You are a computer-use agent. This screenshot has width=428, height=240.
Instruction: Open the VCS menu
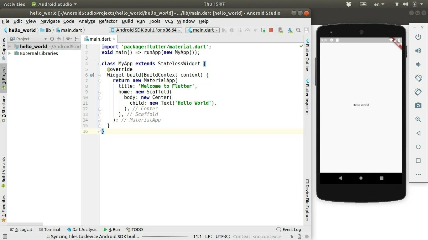[169, 21]
